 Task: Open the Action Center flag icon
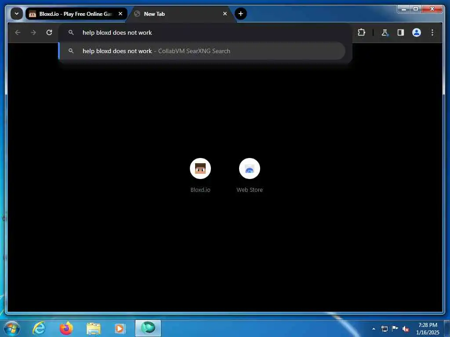click(395, 329)
